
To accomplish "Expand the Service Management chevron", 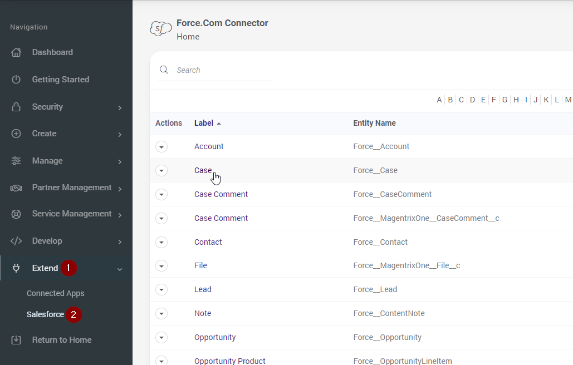I will (120, 215).
